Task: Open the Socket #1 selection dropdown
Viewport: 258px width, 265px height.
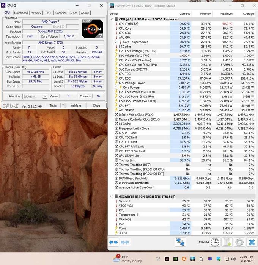Action: coord(35,96)
